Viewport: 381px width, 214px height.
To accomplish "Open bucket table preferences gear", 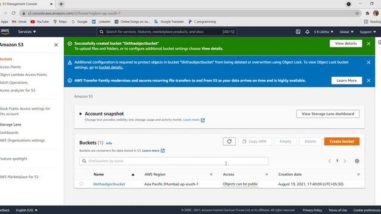I will [x=357, y=161].
